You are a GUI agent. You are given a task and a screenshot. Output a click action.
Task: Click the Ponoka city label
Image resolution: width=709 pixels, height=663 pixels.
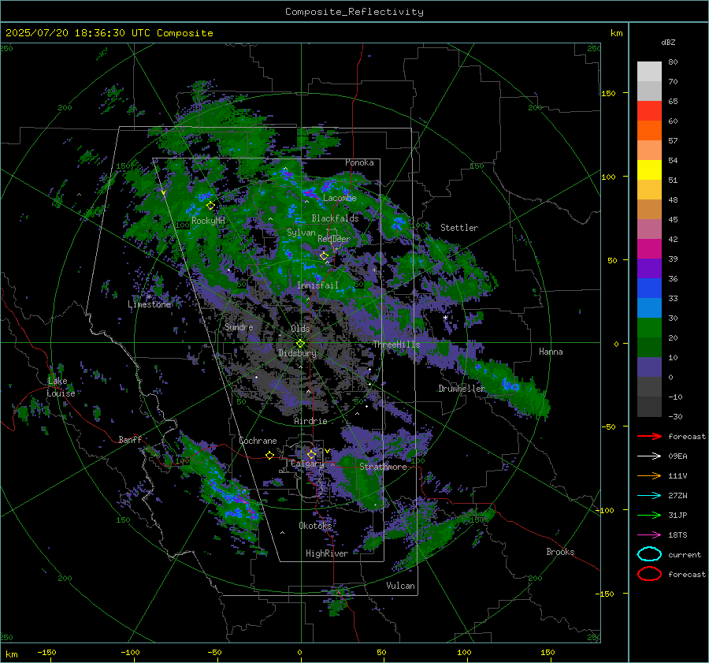[x=359, y=162]
